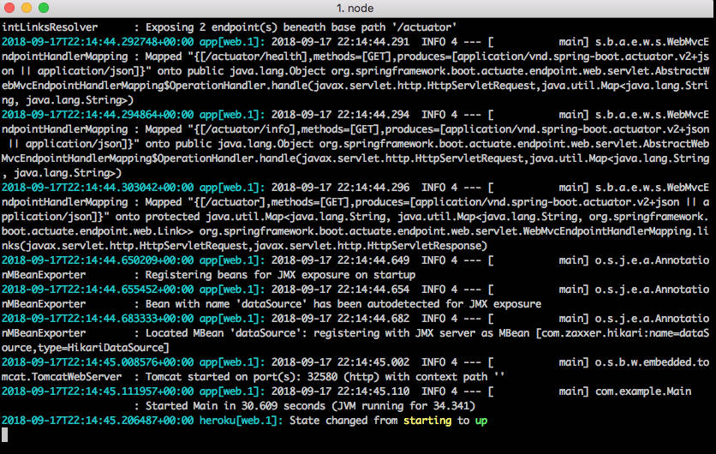Image resolution: width=716 pixels, height=454 pixels.
Task: Click 'Tomcat started on port(s):' text
Action: [224, 377]
